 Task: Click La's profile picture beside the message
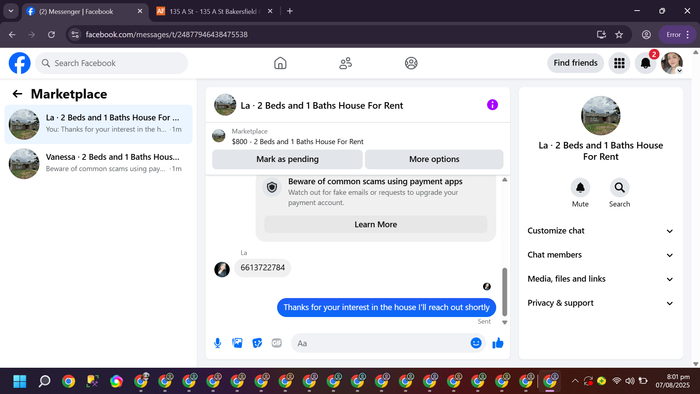[x=222, y=270]
